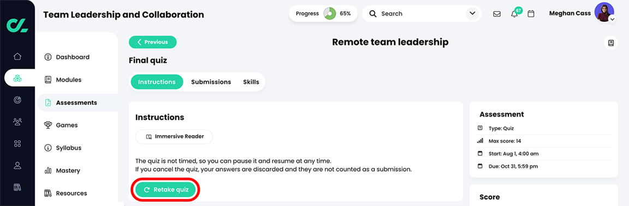This screenshot has width=629, height=206.
Task: Click the Previous button
Action: [152, 42]
